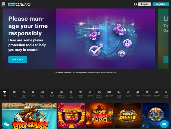Click the user profile avatar icon

[x=135, y=4]
